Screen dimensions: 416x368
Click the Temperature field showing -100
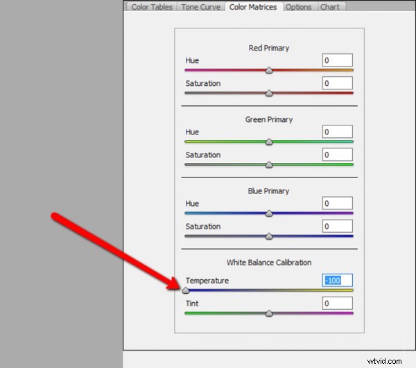click(337, 281)
